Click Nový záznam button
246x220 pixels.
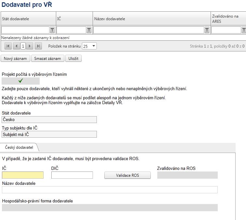point(15,59)
